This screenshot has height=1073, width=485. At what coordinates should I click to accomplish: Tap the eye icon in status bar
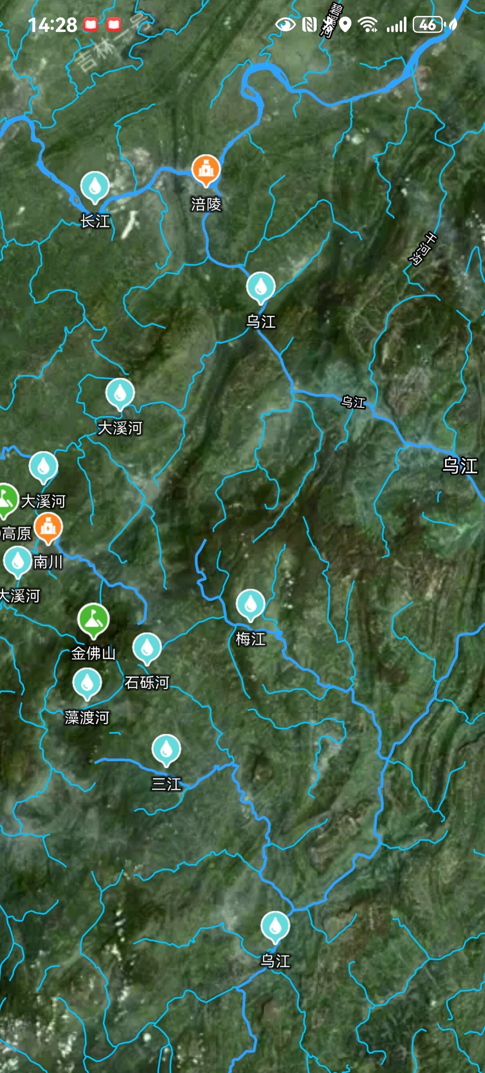[285, 25]
